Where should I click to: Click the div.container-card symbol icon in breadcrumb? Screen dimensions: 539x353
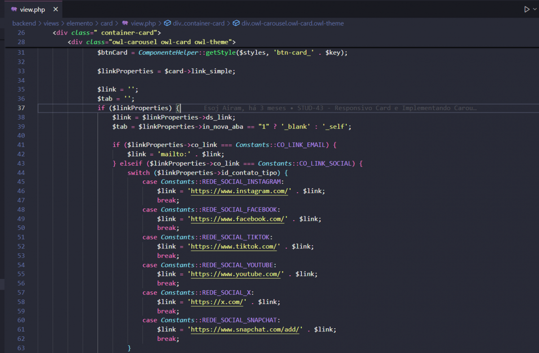(168, 23)
